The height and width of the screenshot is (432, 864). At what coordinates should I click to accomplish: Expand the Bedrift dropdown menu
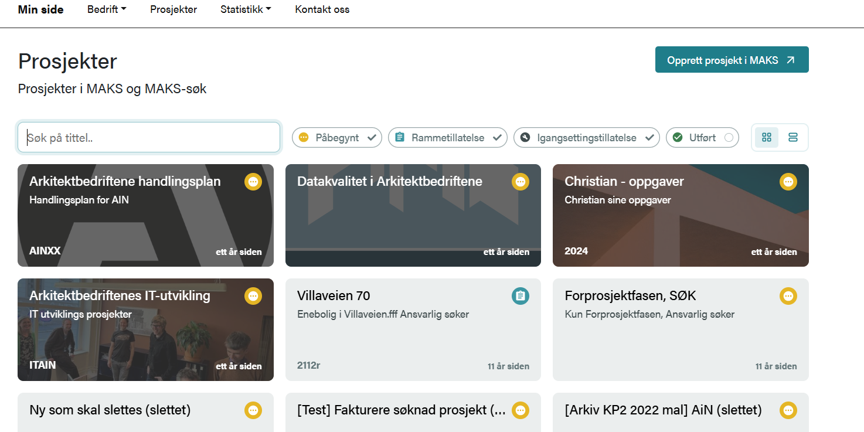(107, 9)
